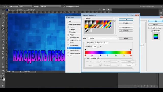Viewport: 163px width, 92px height.
Task: Select the Rectangle shape tool
Action: pos(3,67)
